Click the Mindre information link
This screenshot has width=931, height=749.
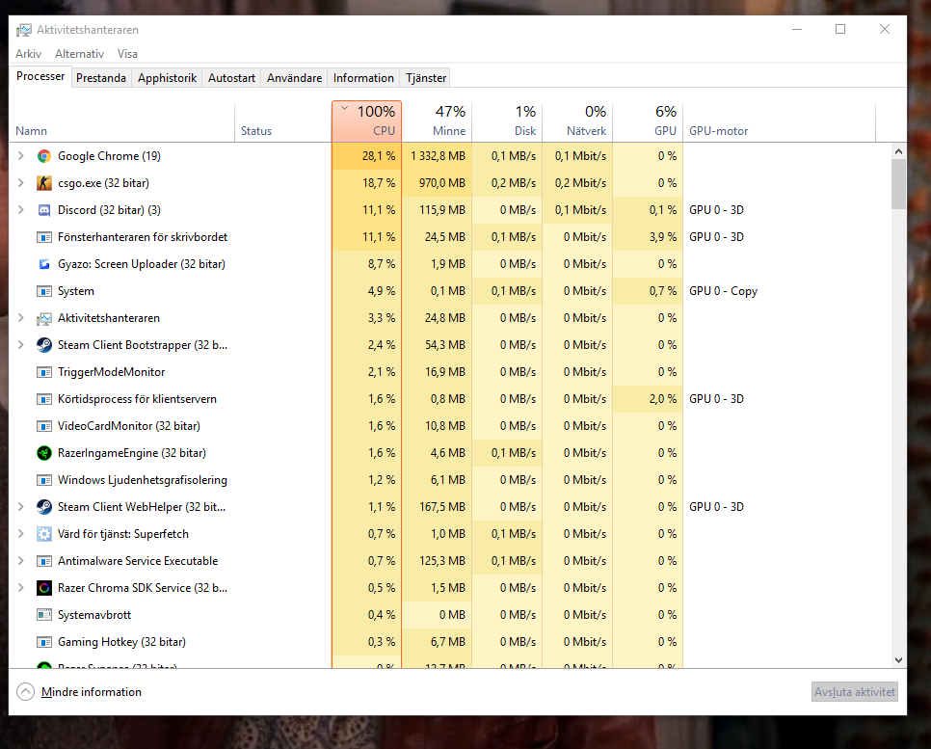pyautogui.click(x=92, y=692)
